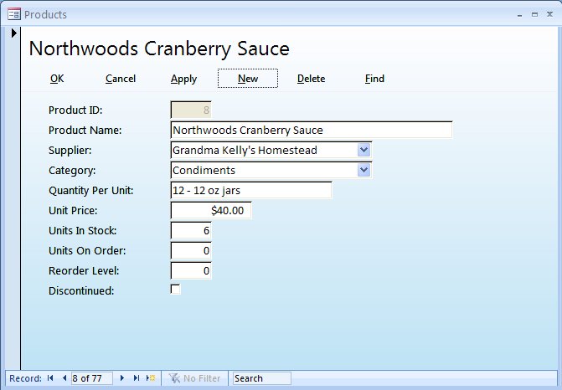Image resolution: width=562 pixels, height=390 pixels.
Task: Click the Discontinued label
Action: click(x=81, y=290)
